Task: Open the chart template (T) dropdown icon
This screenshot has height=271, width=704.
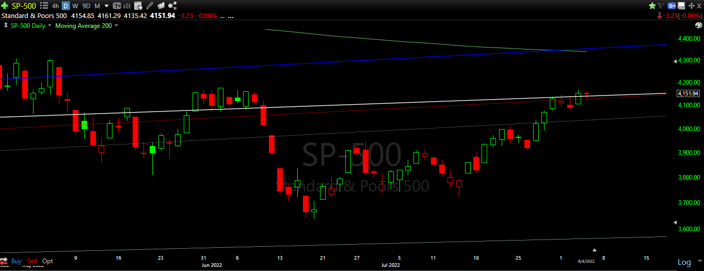Action: [117, 6]
